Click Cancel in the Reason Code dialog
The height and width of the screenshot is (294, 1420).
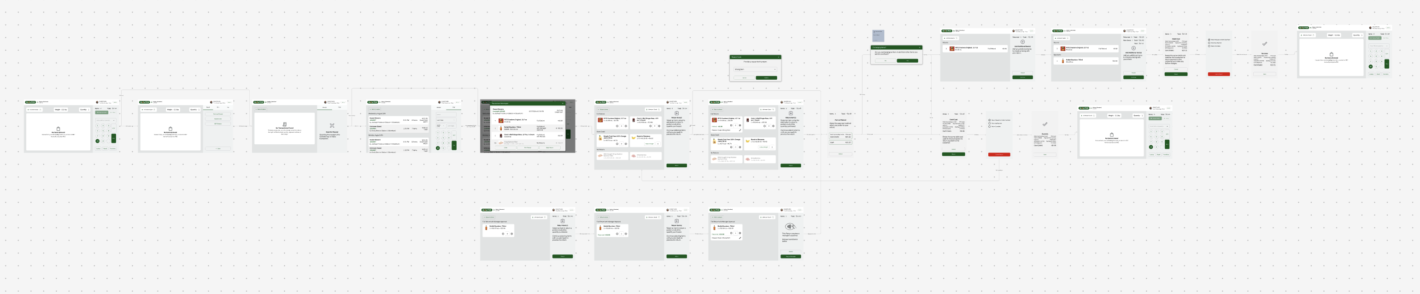pyautogui.click(x=745, y=78)
